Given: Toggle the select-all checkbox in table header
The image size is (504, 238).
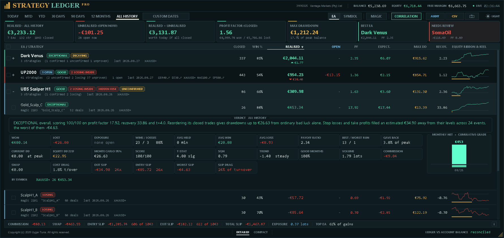Looking at the screenshot, I should pos(8,47).
